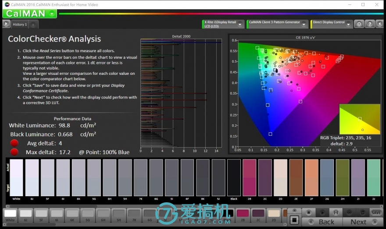This screenshot has width=386, height=229.
Task: Click 'RGB Triplet: 235, 235, 16' text
Action: pos(346,138)
